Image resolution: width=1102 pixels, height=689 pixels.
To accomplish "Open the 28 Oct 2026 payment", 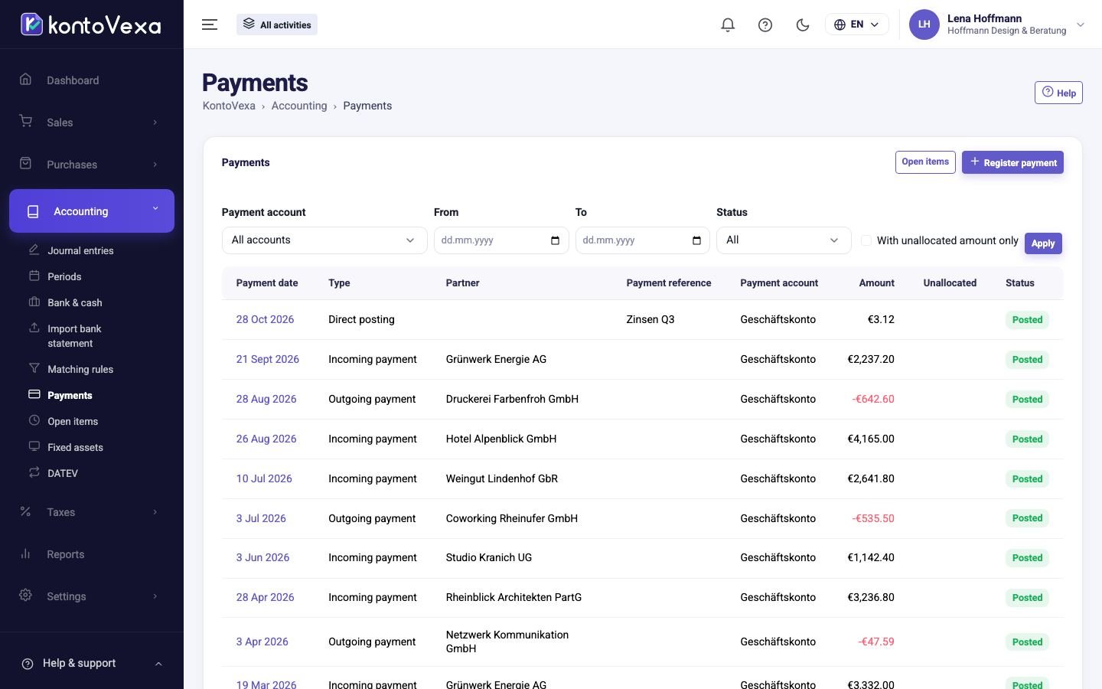I will 265,319.
